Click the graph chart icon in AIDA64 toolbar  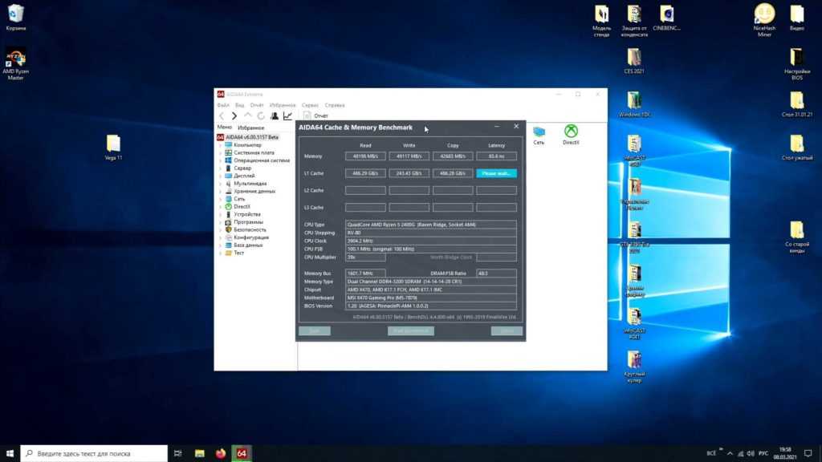[x=287, y=116]
